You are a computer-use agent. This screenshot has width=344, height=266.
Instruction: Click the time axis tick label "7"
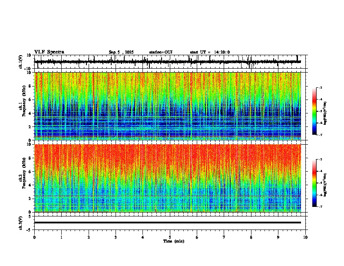(224, 237)
